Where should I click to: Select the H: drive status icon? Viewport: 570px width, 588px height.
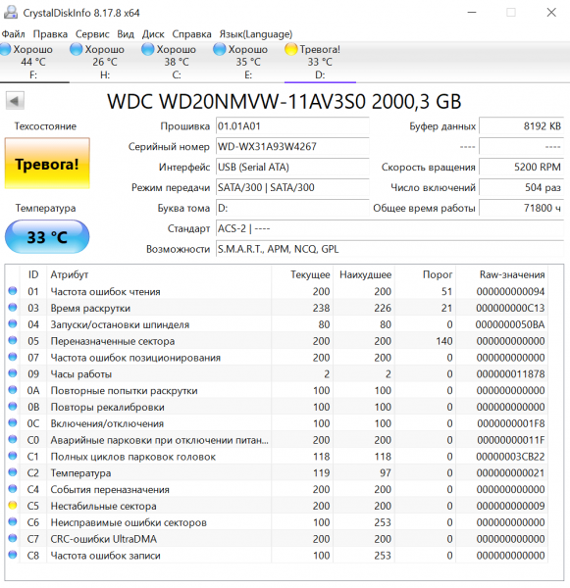pos(77,49)
